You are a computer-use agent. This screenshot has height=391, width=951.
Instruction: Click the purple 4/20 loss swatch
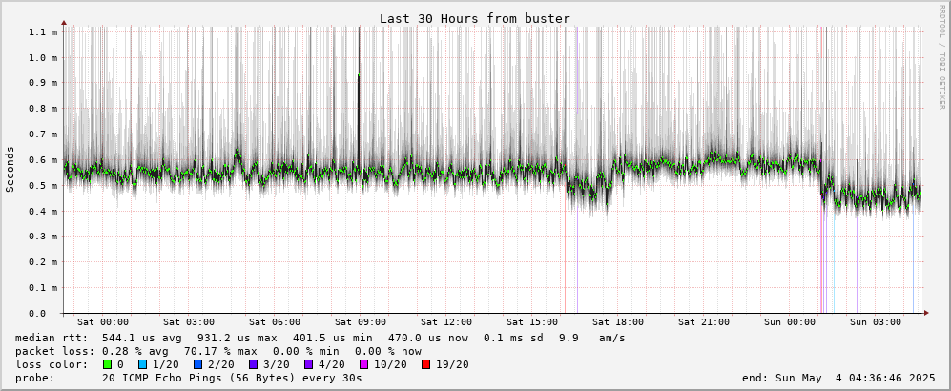point(309,364)
